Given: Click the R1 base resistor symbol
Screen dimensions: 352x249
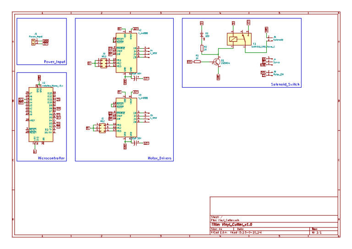Looking at the screenshot, I should click(x=197, y=62).
